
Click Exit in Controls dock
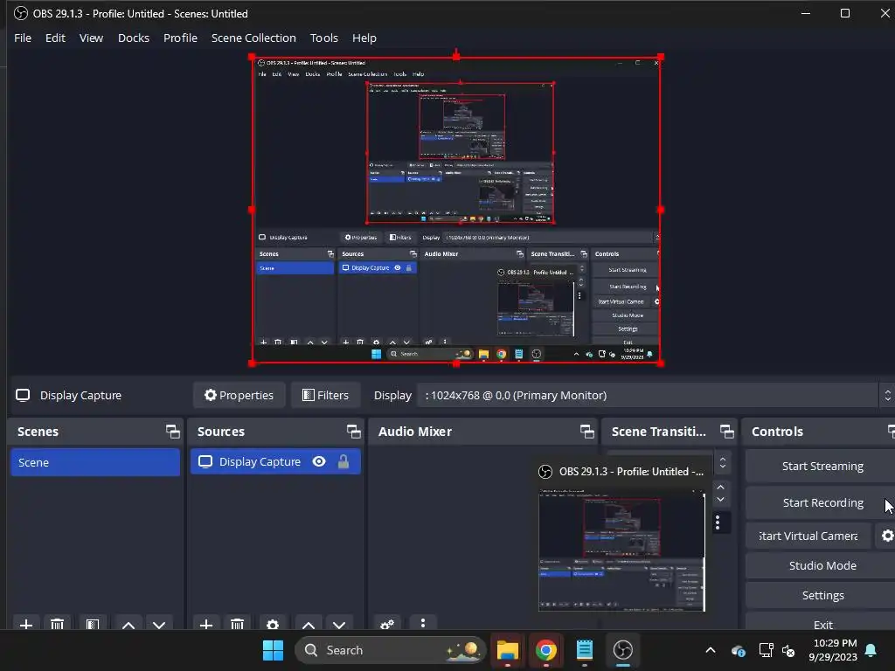pos(822,624)
